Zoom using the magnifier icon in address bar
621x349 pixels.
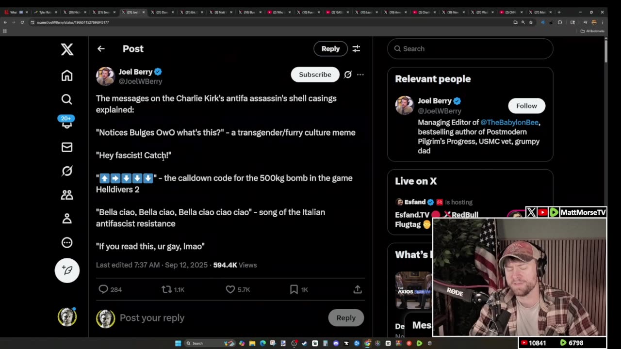click(x=523, y=22)
